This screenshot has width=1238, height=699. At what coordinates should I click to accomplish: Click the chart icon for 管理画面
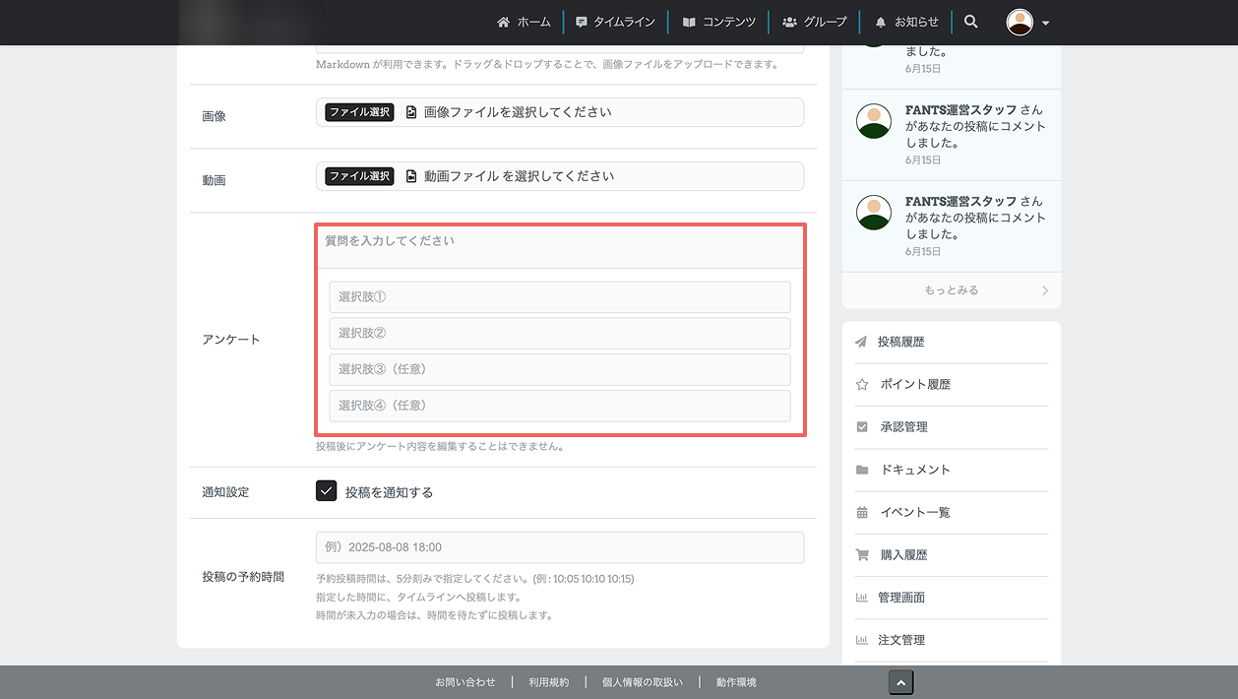click(x=862, y=597)
